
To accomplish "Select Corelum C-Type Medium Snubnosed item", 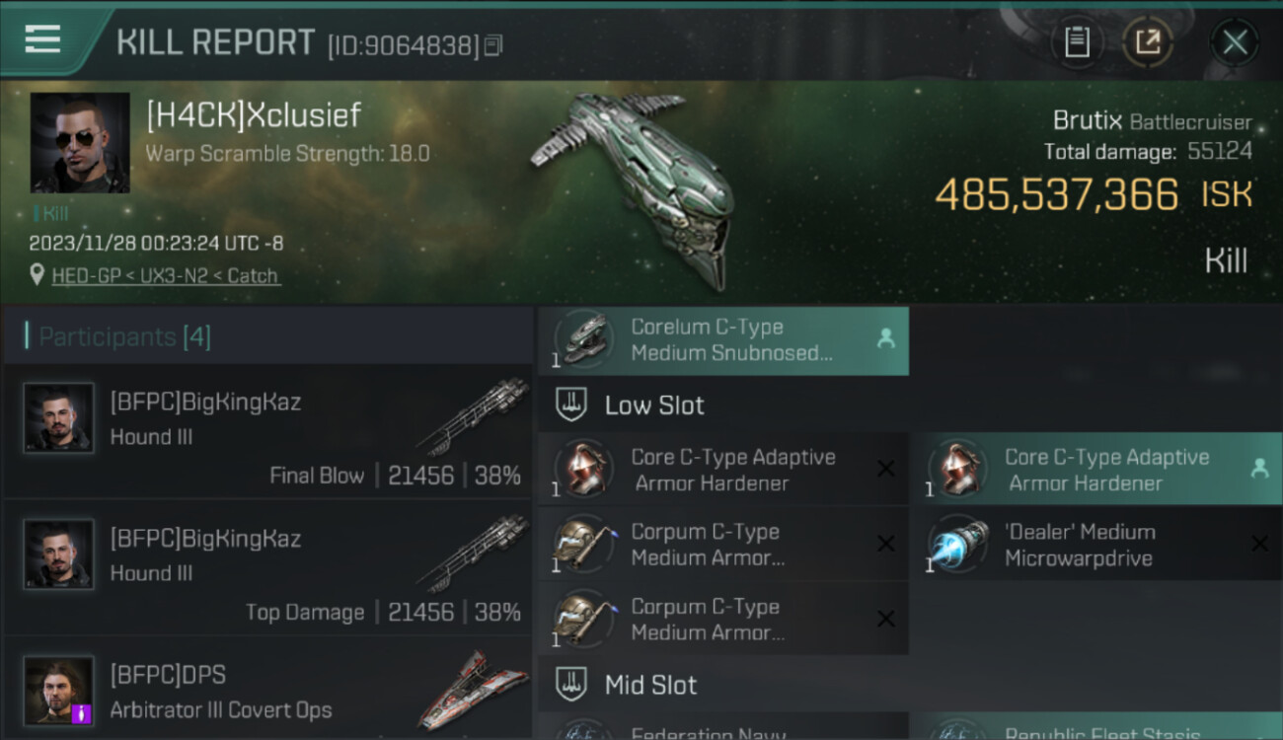I will point(723,340).
